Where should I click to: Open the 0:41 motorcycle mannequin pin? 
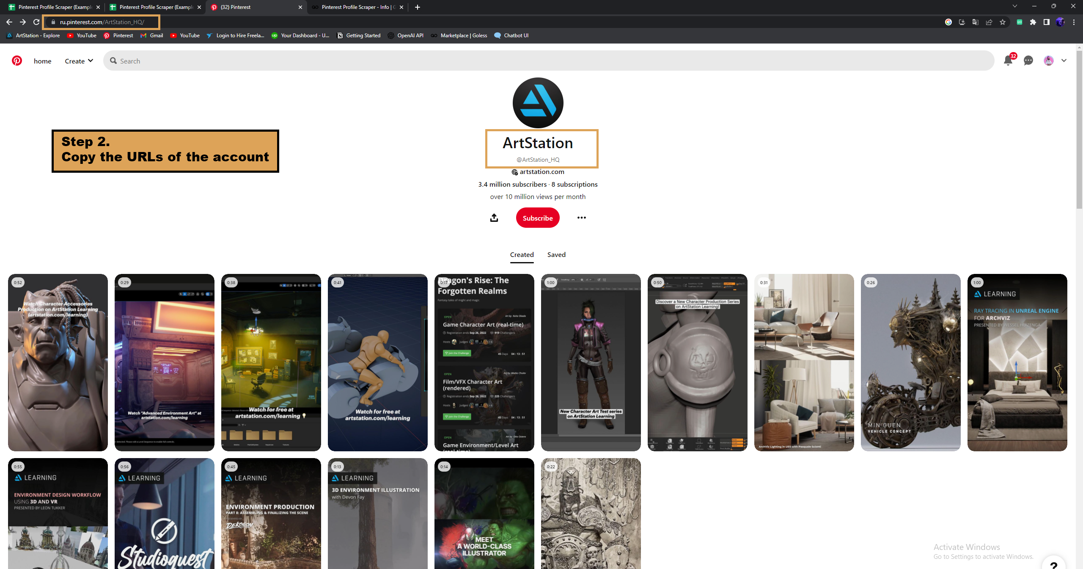pos(378,362)
